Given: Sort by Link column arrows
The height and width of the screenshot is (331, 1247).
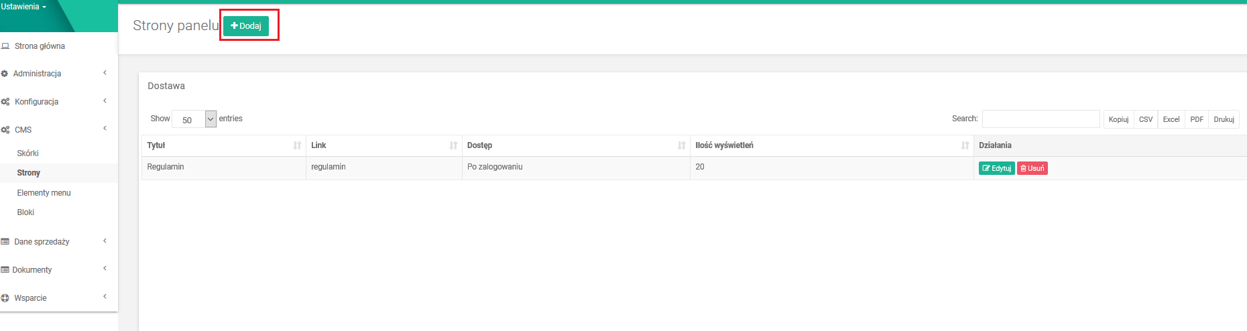Looking at the screenshot, I should [453, 145].
